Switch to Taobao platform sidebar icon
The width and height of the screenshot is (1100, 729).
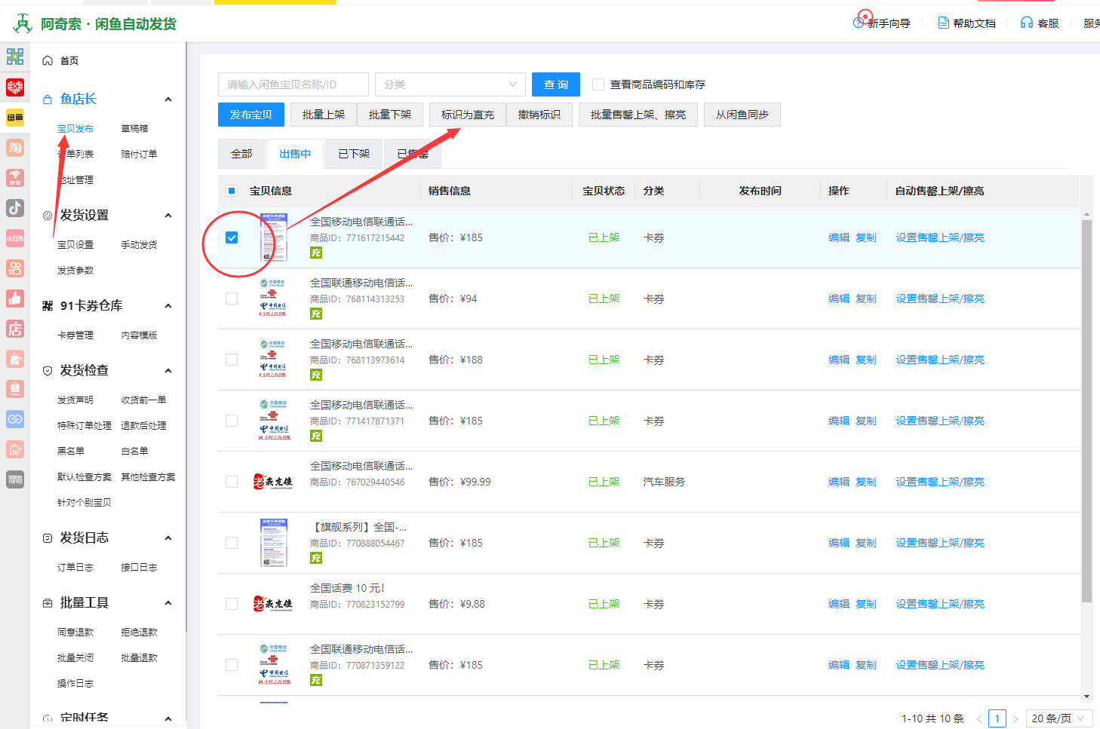tap(15, 148)
